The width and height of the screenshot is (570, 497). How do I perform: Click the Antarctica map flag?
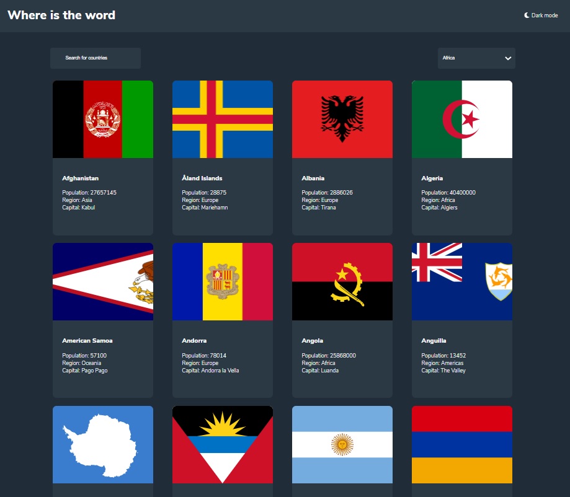point(103,444)
